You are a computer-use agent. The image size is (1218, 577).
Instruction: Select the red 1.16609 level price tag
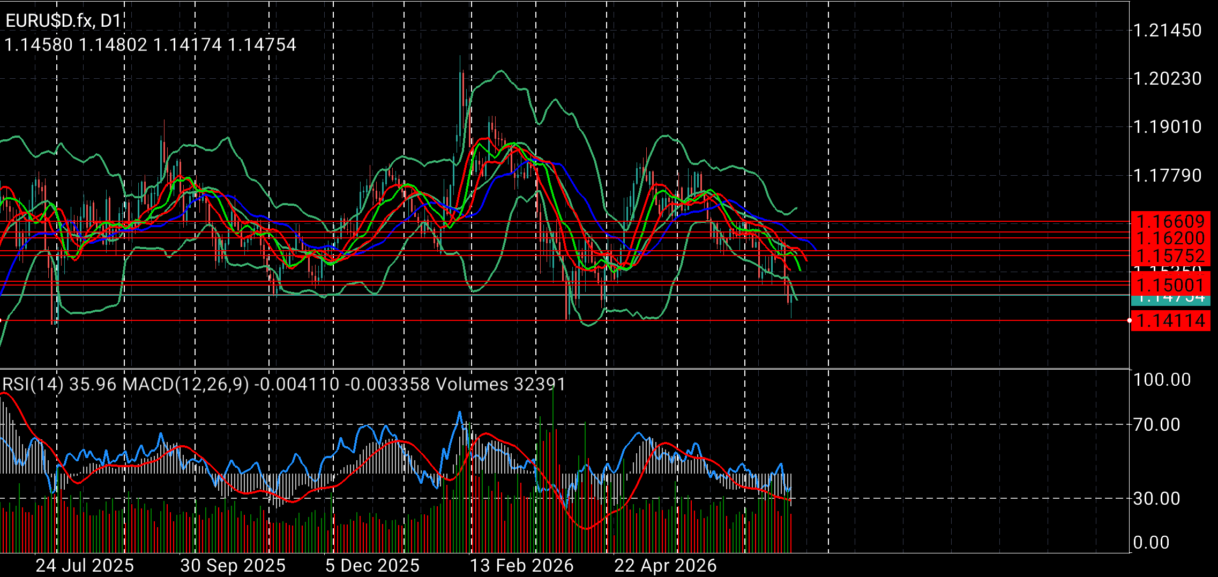coord(1170,220)
